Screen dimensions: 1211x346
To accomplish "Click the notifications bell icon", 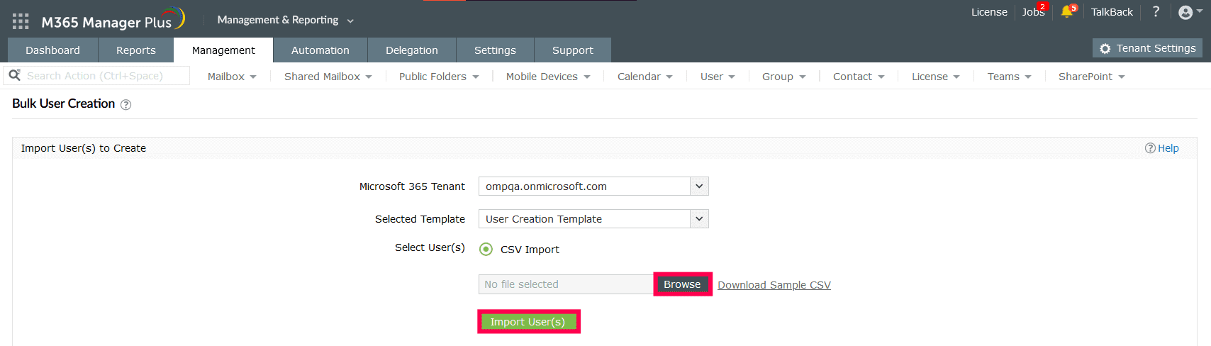I will 1067,12.
